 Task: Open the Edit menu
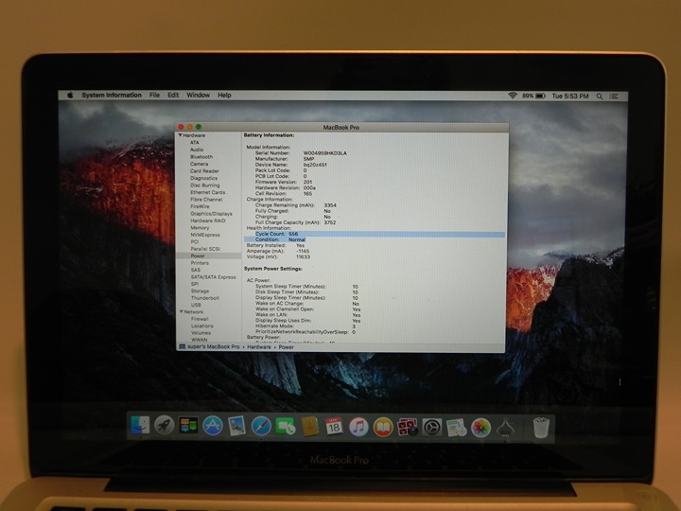pos(173,95)
